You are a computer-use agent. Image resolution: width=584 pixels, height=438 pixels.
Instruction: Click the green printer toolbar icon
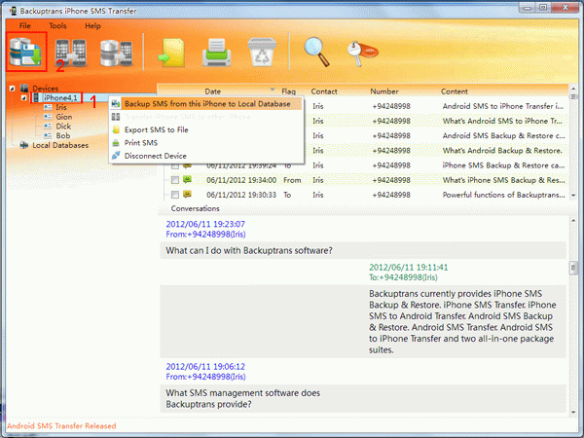(216, 53)
